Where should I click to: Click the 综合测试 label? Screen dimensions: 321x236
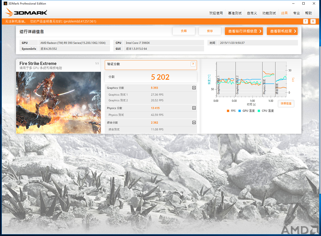tap(114, 130)
